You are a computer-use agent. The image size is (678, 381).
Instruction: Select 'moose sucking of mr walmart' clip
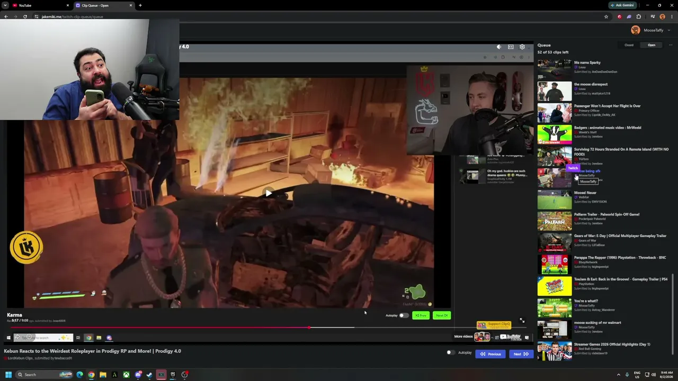pyautogui.click(x=604, y=329)
